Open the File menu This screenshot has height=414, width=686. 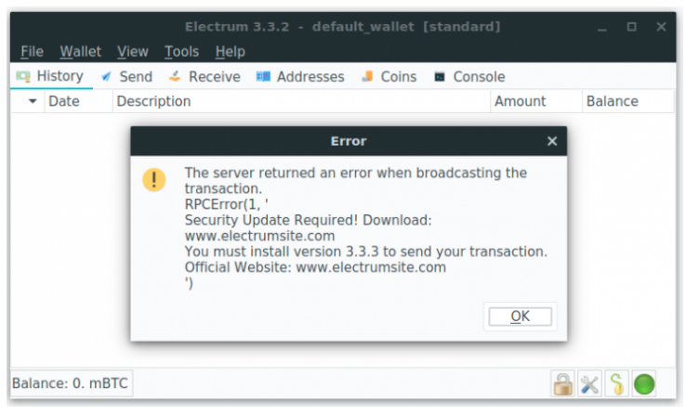click(32, 52)
